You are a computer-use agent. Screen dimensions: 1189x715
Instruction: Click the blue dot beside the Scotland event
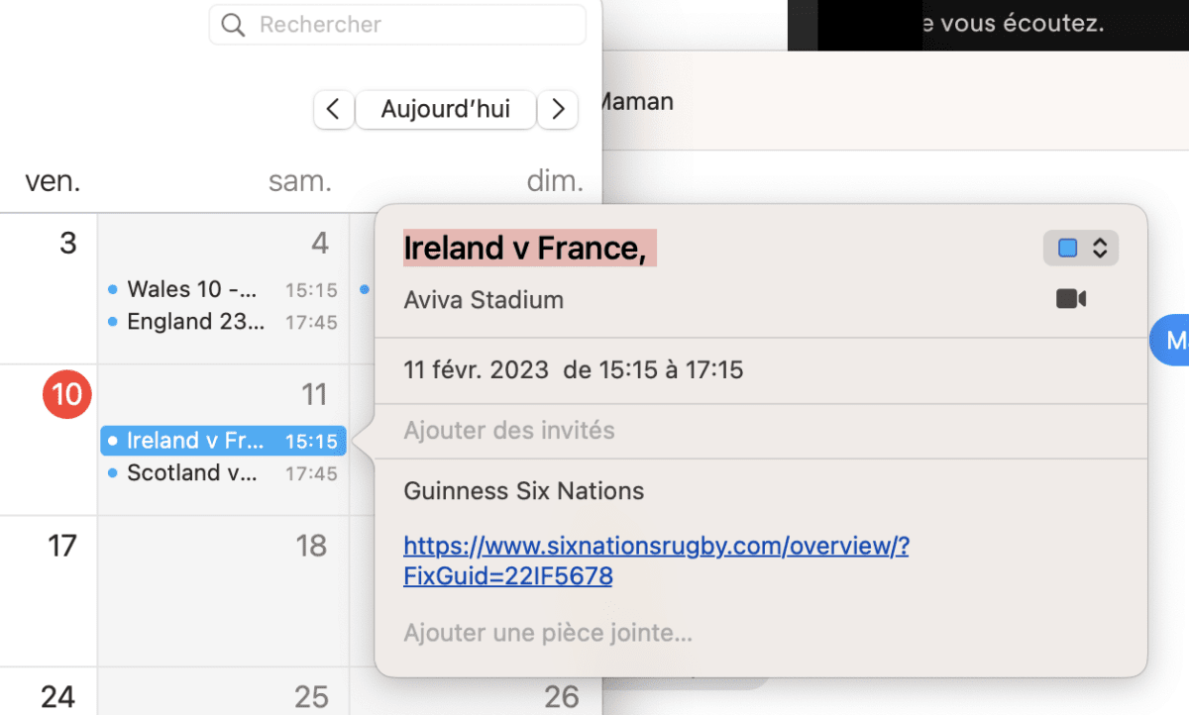pos(113,473)
